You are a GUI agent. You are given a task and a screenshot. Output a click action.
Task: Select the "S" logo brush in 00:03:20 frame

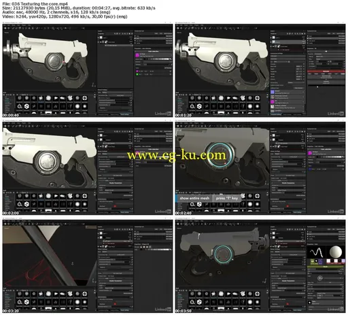tap(27, 302)
